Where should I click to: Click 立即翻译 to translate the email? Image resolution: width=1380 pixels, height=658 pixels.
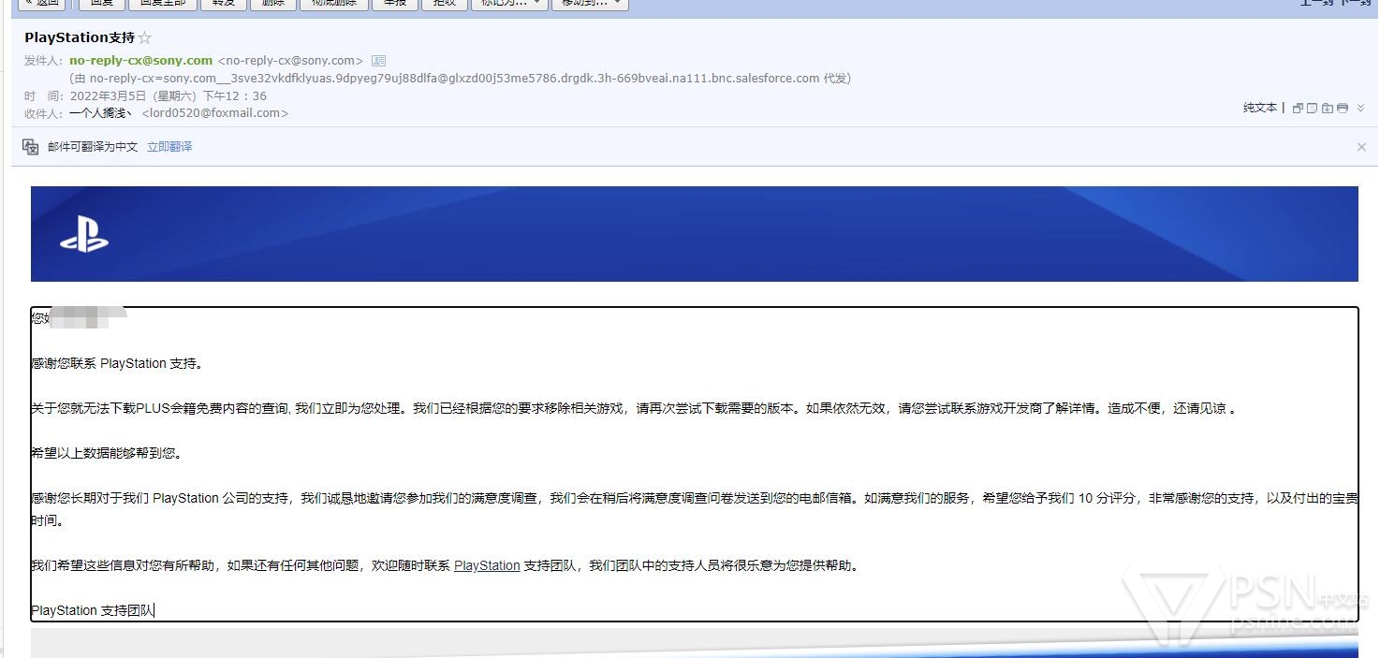coord(169,147)
